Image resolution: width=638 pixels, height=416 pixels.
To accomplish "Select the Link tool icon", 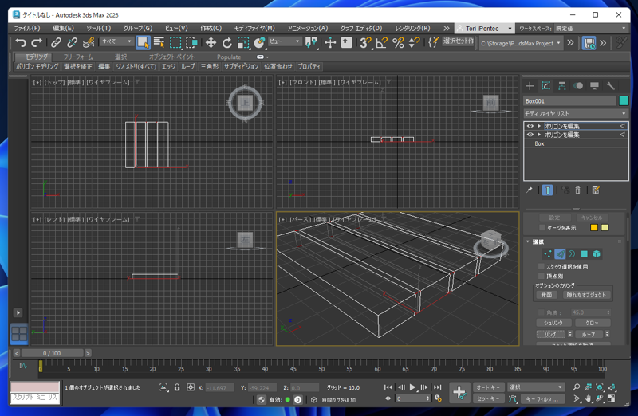I will [x=56, y=42].
